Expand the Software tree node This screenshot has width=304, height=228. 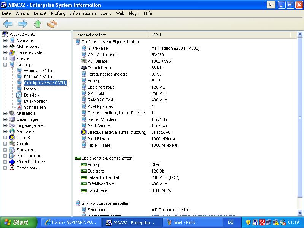[5, 150]
